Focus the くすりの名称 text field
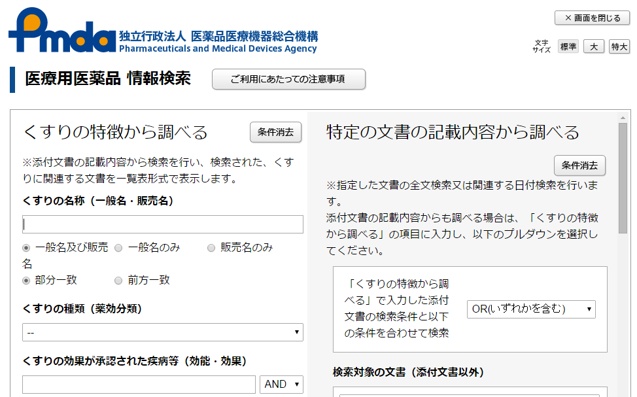The width and height of the screenshot is (637, 397). click(163, 224)
